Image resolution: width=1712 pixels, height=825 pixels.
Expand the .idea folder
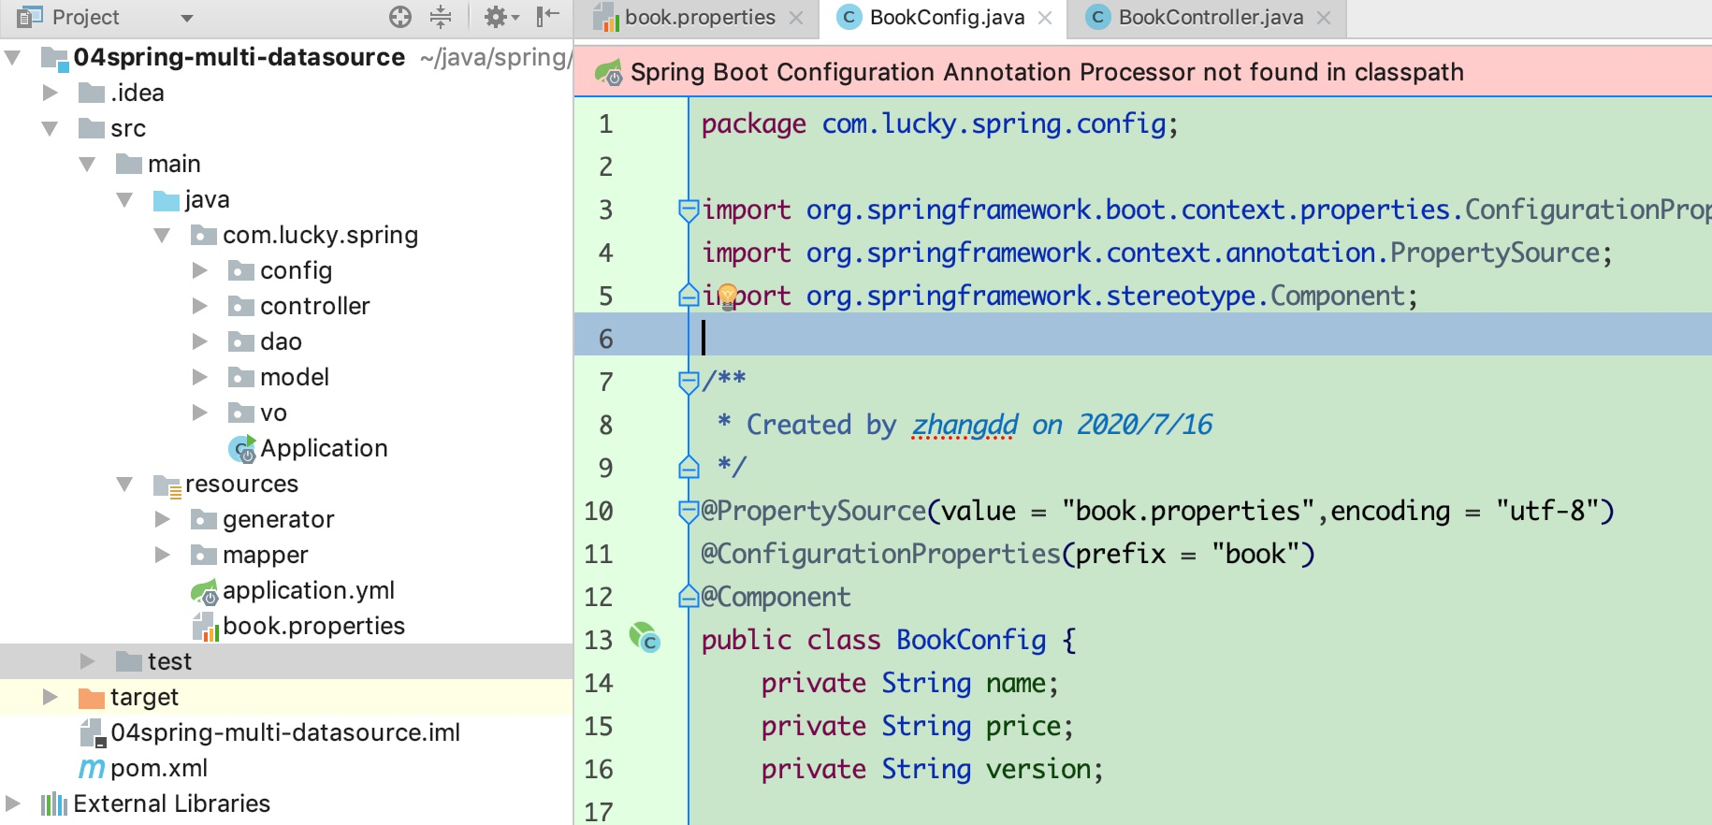[x=51, y=93]
